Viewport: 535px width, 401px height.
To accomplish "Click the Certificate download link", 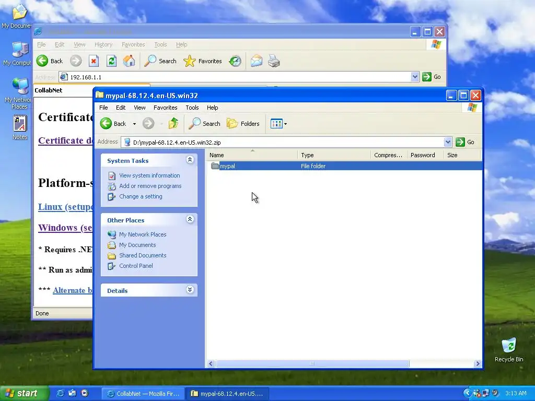I will (x=65, y=140).
